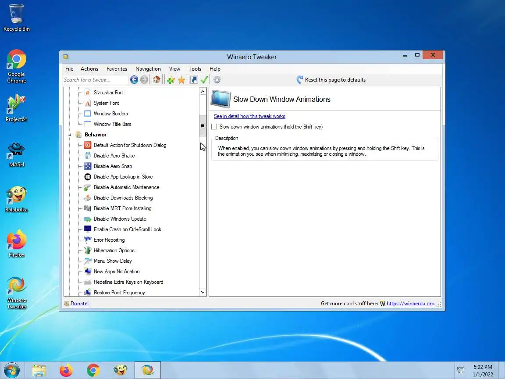Click the Disable Automatic Maintenance icon
This screenshot has width=505, height=379.
pyautogui.click(x=88, y=187)
